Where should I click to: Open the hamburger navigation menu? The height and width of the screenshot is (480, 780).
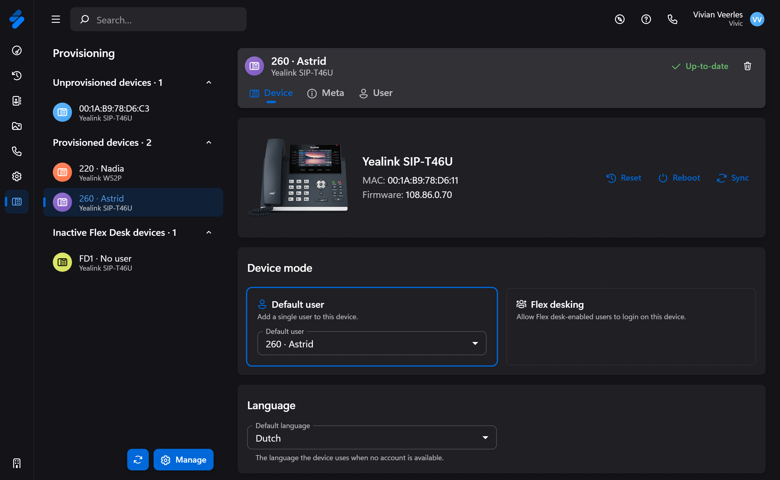(56, 19)
